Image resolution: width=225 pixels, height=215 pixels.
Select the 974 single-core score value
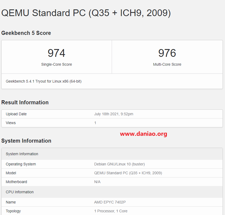56,53
